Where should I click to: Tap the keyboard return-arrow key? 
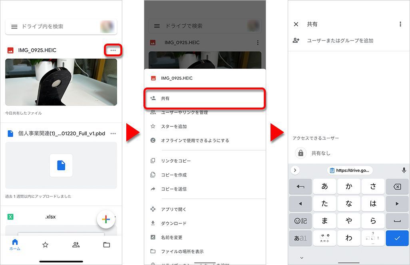click(301, 187)
